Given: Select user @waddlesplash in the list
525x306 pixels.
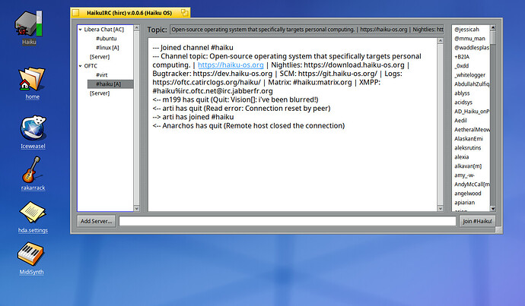Looking at the screenshot, I should coord(471,47).
